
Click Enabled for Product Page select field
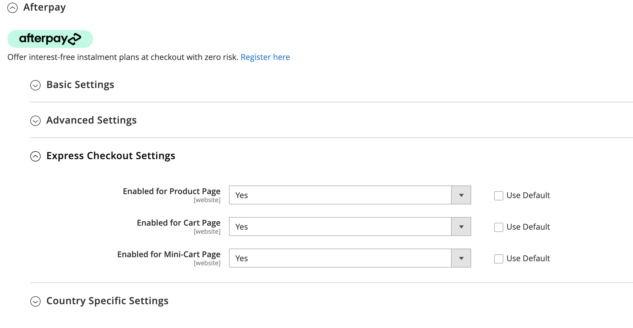click(340, 195)
